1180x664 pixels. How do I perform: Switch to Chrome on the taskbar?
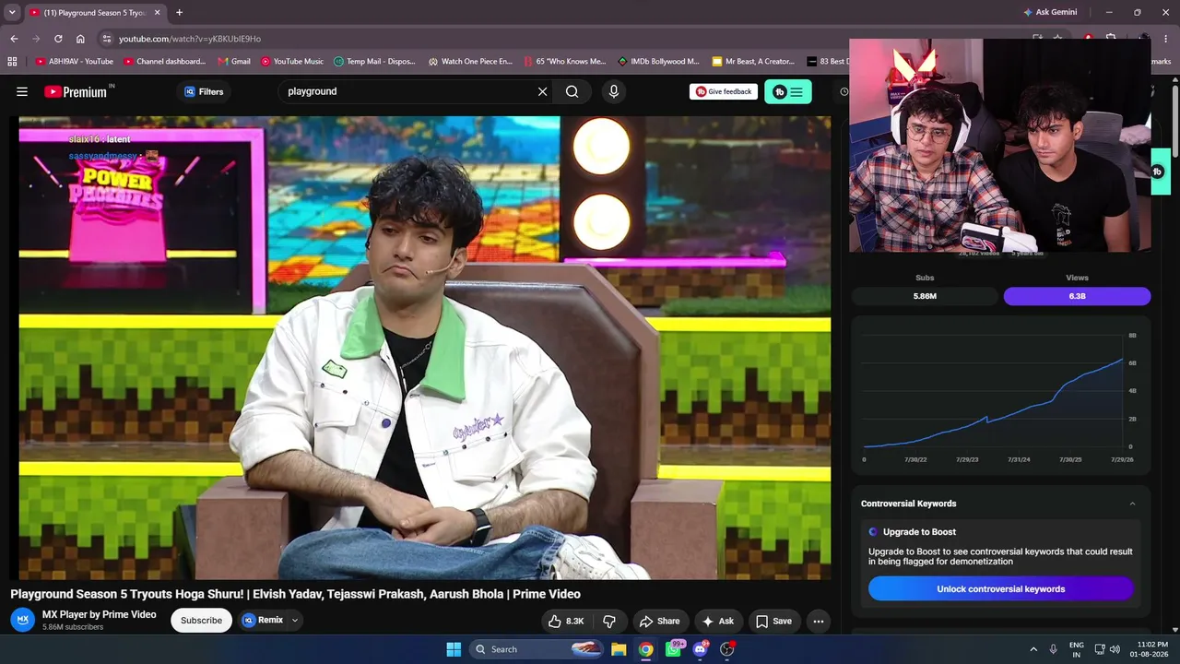[x=646, y=649]
